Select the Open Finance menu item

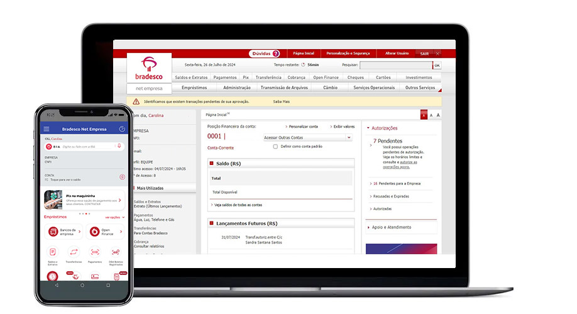coord(326,77)
